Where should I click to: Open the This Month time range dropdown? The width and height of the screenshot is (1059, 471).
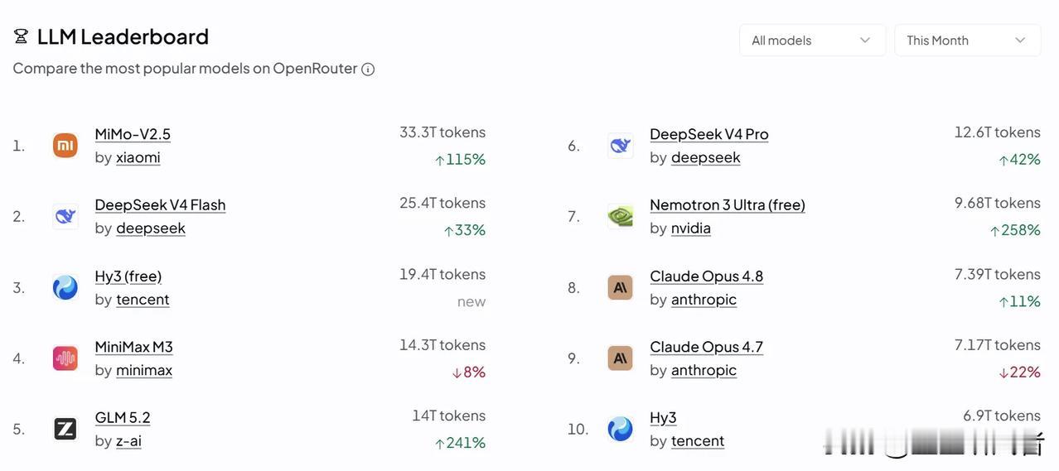pyautogui.click(x=967, y=40)
